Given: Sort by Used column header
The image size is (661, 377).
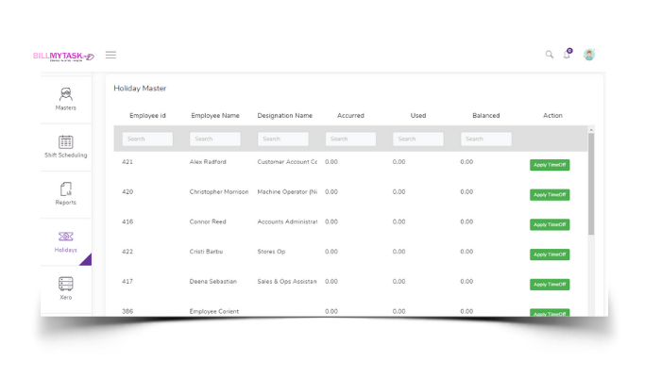Looking at the screenshot, I should [418, 115].
